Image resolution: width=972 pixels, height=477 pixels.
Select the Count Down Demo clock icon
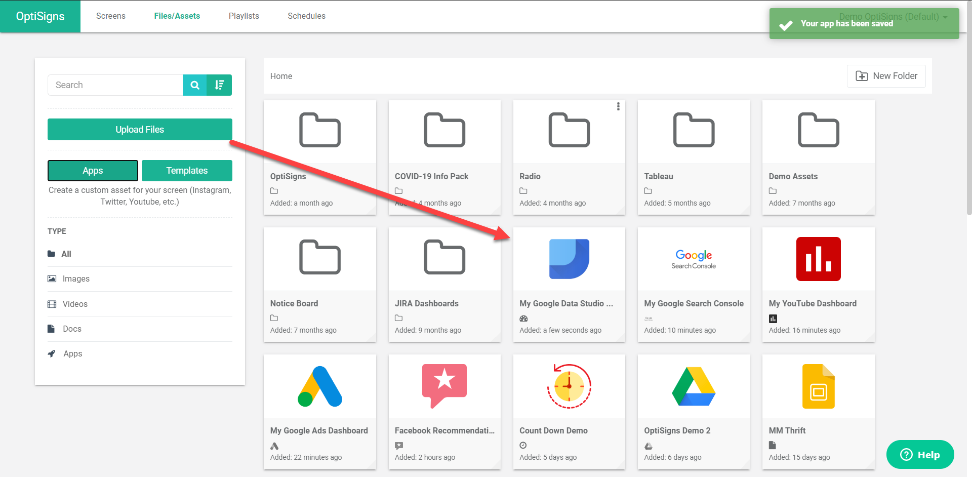[569, 386]
